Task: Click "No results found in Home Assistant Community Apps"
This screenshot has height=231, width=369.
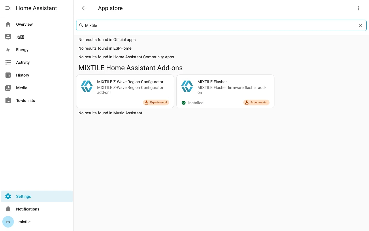Action: [x=126, y=57]
